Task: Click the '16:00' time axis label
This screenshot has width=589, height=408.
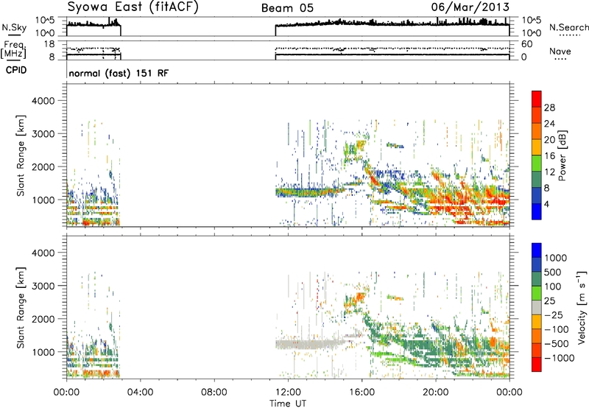Action: 362,393
